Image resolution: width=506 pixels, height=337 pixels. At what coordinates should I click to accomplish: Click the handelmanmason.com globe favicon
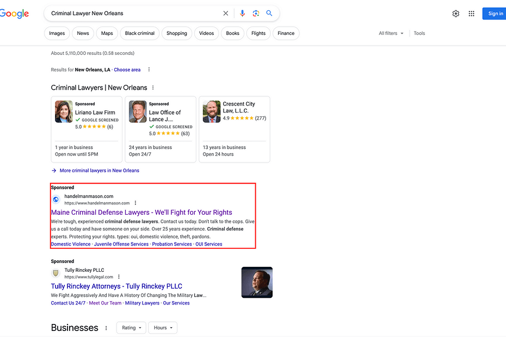56,199
